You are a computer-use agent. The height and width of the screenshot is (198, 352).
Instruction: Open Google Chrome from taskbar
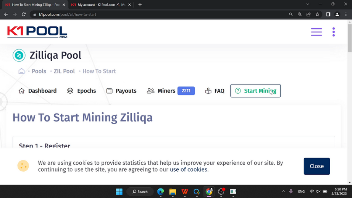[x=209, y=192]
